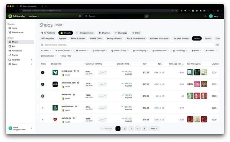Screen dimensions: 230x142
Task: Go to page 5 in pagination
Action: click(x=145, y=129)
